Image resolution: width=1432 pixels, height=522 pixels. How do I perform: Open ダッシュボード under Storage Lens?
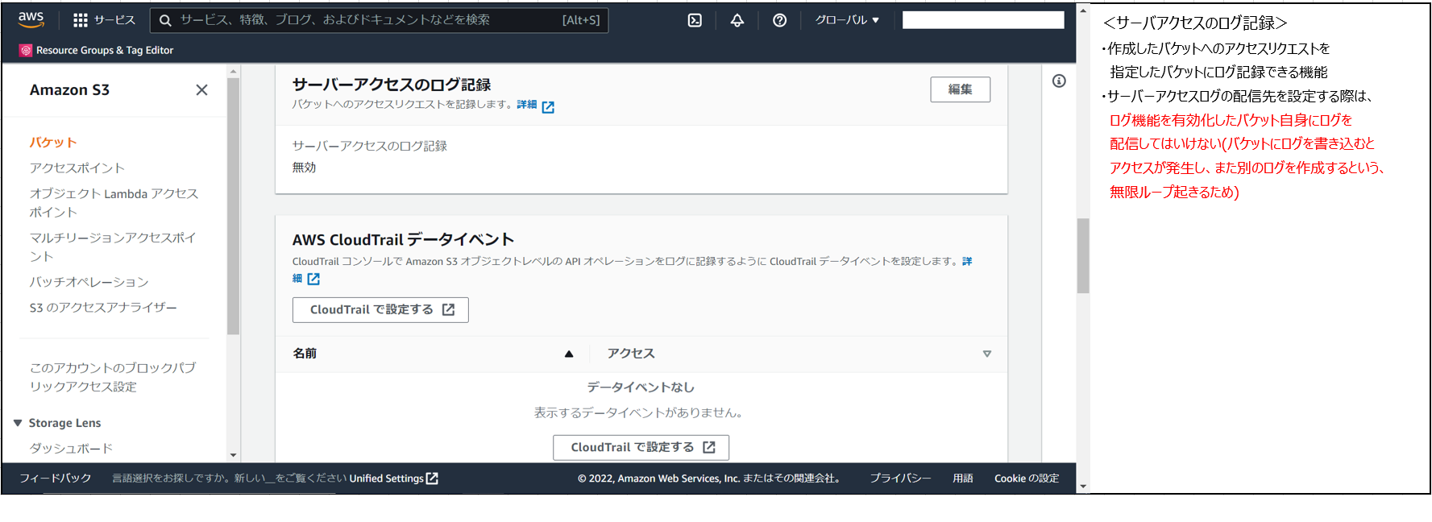(71, 449)
